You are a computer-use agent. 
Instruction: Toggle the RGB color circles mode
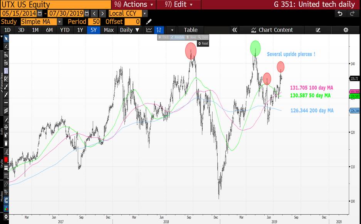pyautogui.click(x=6, y=209)
